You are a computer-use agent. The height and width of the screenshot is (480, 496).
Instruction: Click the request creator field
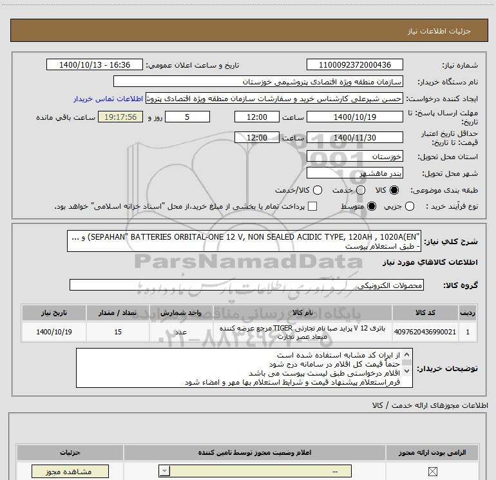[274, 99]
